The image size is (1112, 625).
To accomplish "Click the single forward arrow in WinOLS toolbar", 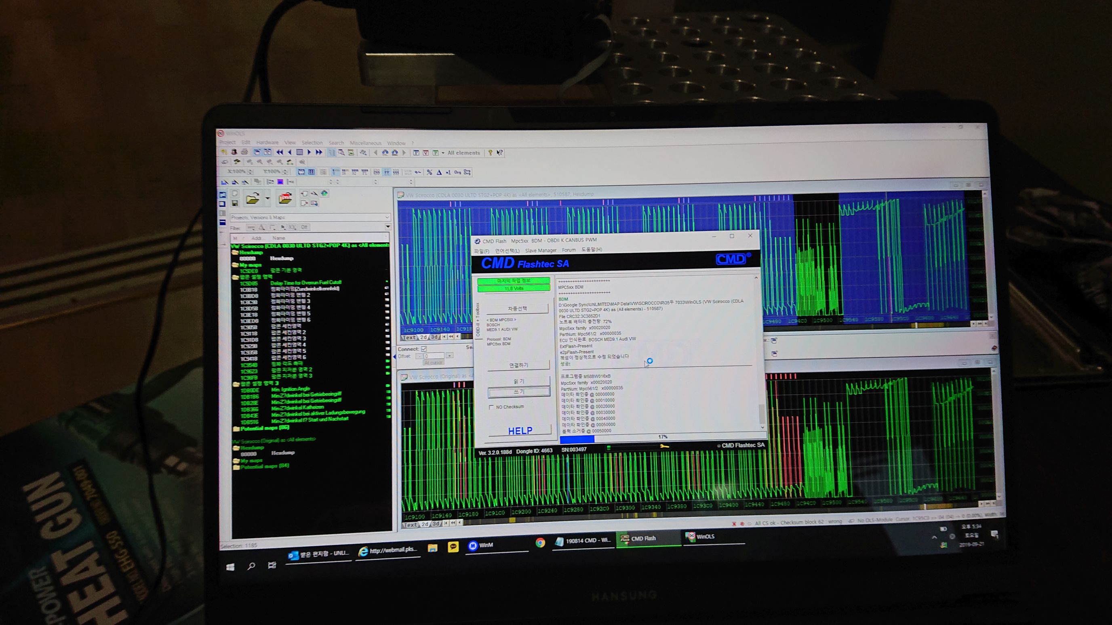I will coord(309,152).
